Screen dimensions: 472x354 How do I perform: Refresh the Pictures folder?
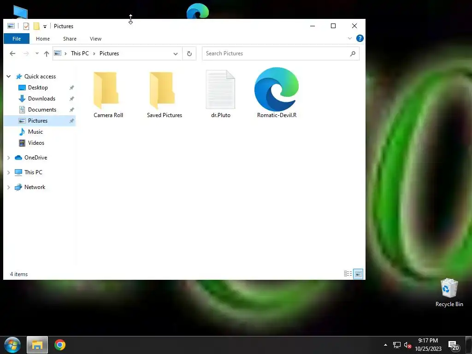pos(189,53)
